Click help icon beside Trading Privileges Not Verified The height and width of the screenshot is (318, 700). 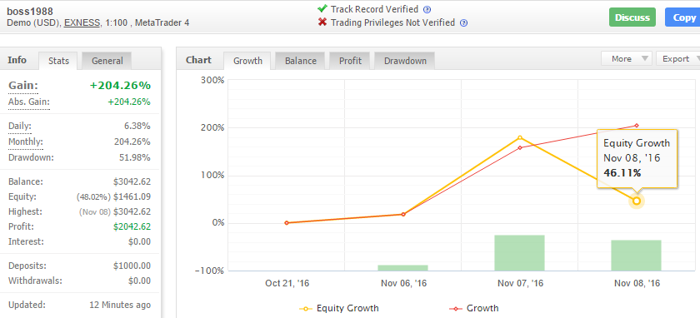[464, 22]
